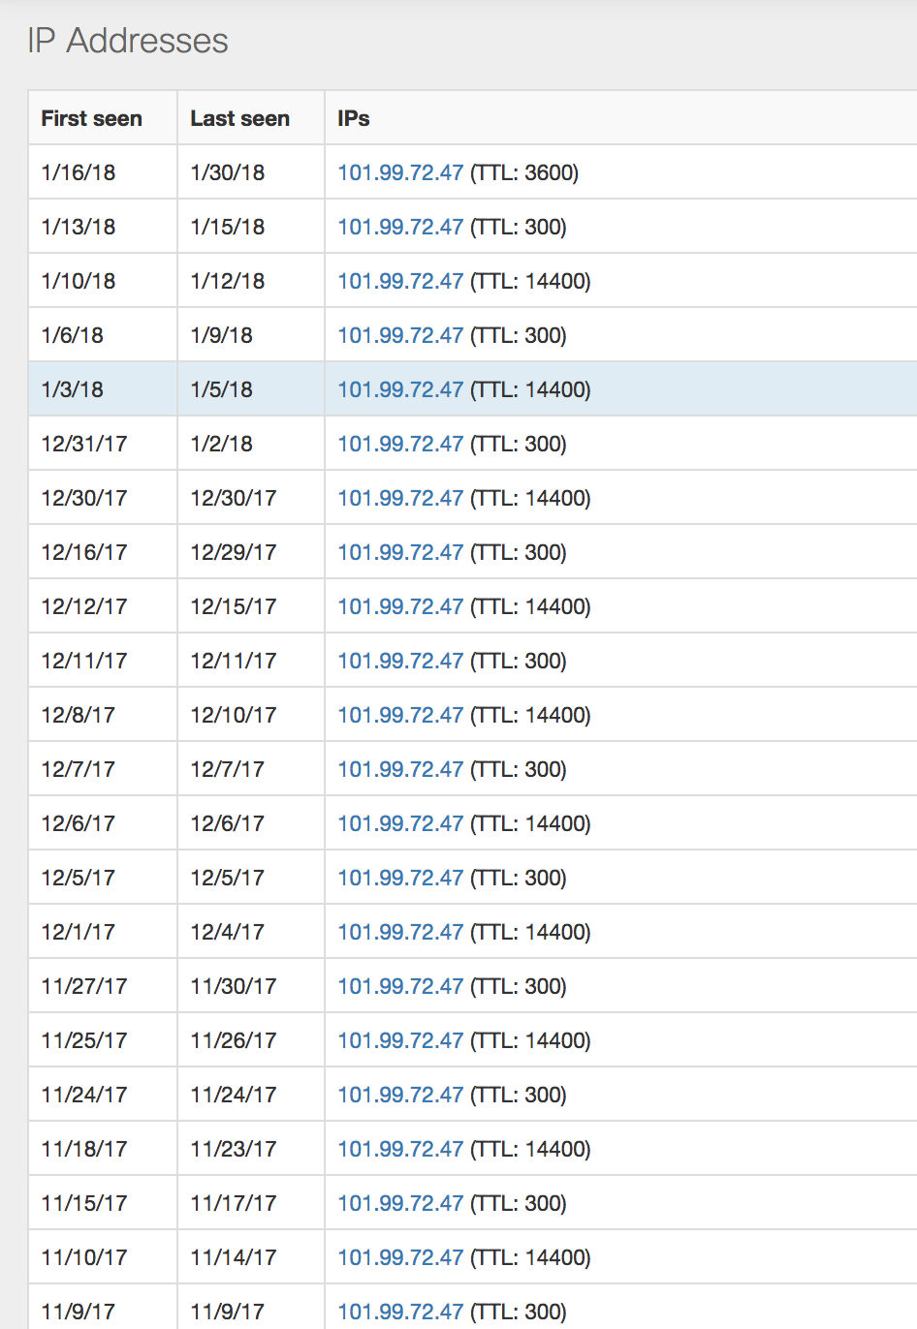Open IP link first seen 12/12/17

(x=400, y=606)
